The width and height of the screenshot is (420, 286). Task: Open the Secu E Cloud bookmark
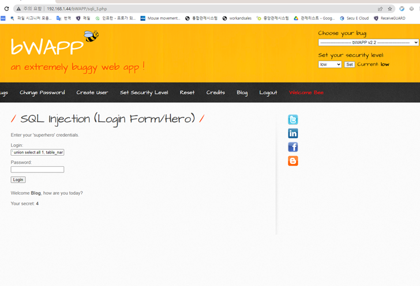354,18
